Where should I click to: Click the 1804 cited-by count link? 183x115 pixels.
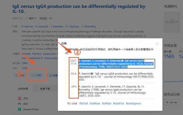pyautogui.click(x=25, y=63)
